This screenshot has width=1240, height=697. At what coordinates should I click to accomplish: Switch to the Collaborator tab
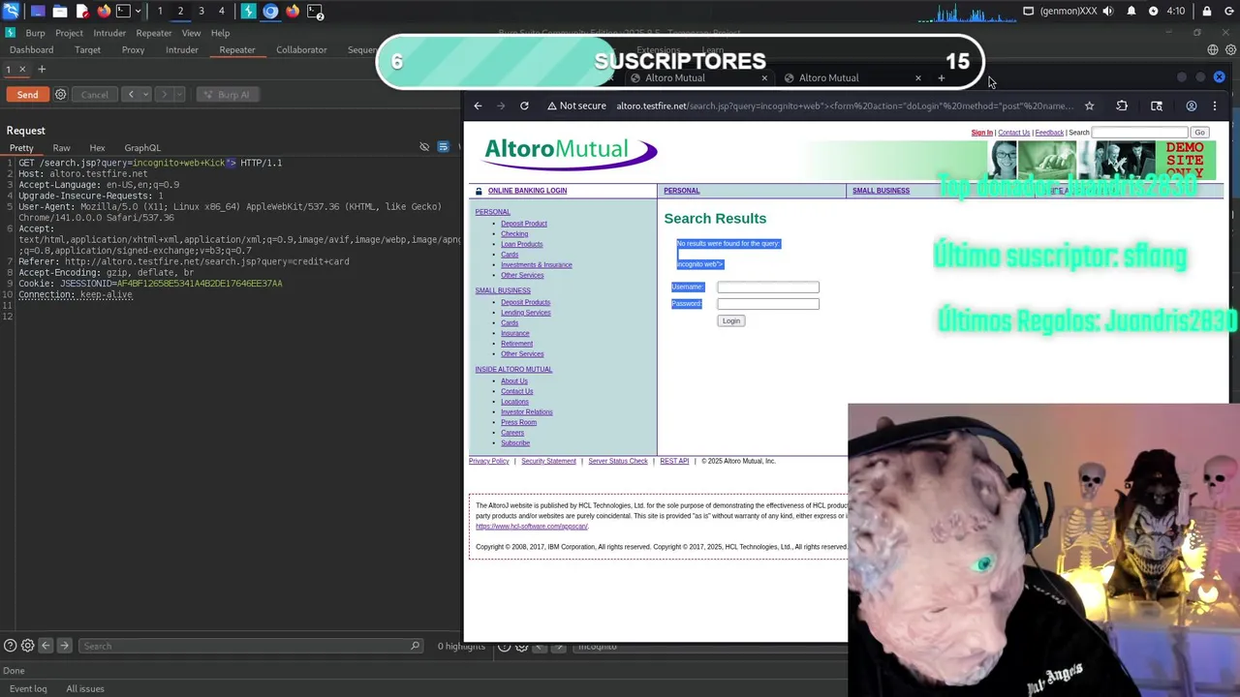point(301,49)
